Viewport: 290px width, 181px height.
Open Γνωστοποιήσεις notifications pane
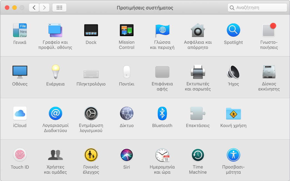269,30
